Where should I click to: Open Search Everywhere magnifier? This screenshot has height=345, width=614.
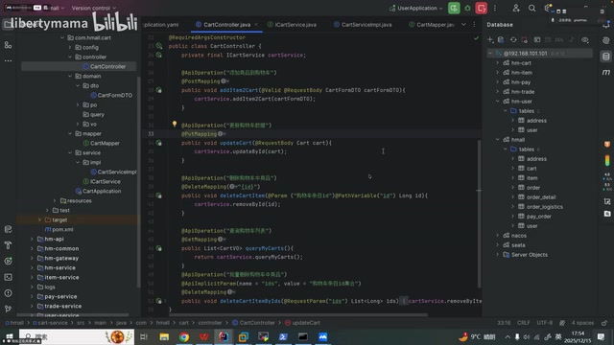[x=531, y=8]
